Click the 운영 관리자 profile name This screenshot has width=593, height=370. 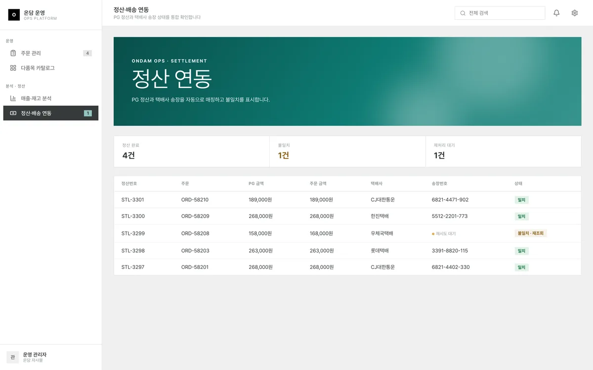[x=35, y=354]
